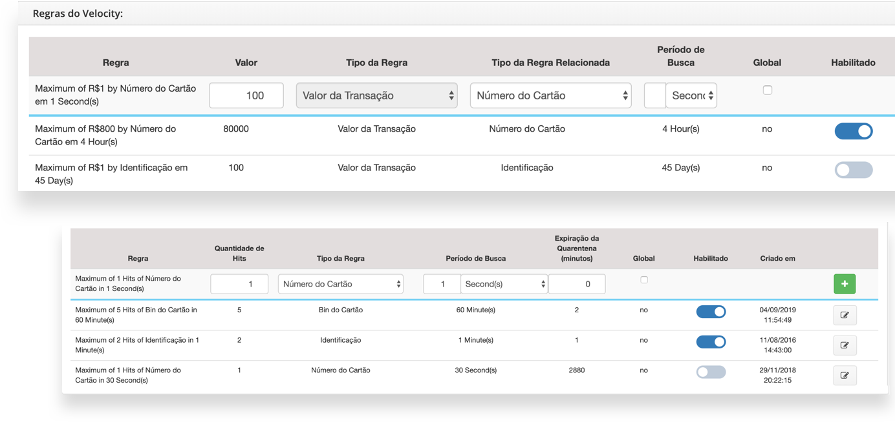Click the 30 Second(s) period cell
This screenshot has height=422, width=895.
click(x=476, y=370)
